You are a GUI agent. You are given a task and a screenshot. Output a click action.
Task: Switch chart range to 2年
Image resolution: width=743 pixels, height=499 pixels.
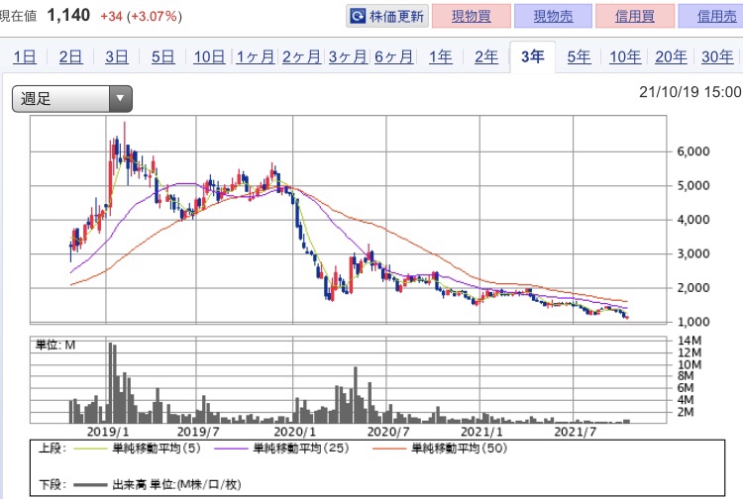coord(486,57)
